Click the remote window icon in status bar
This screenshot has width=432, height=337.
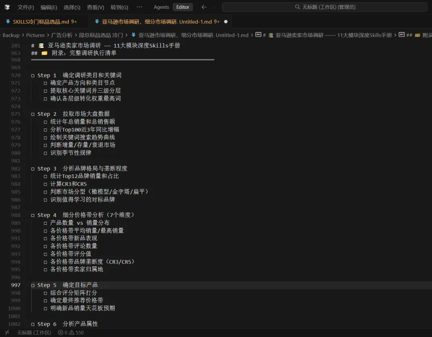[x=7, y=332]
